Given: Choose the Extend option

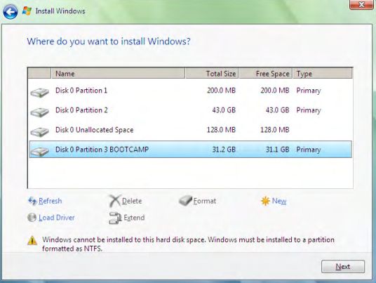Looking at the screenshot, I should click(x=134, y=218).
